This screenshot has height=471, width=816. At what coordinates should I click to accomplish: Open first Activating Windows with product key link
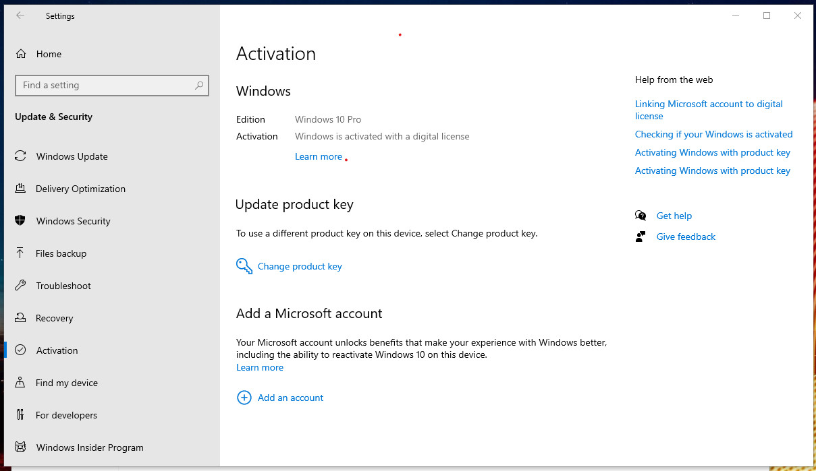click(x=713, y=152)
